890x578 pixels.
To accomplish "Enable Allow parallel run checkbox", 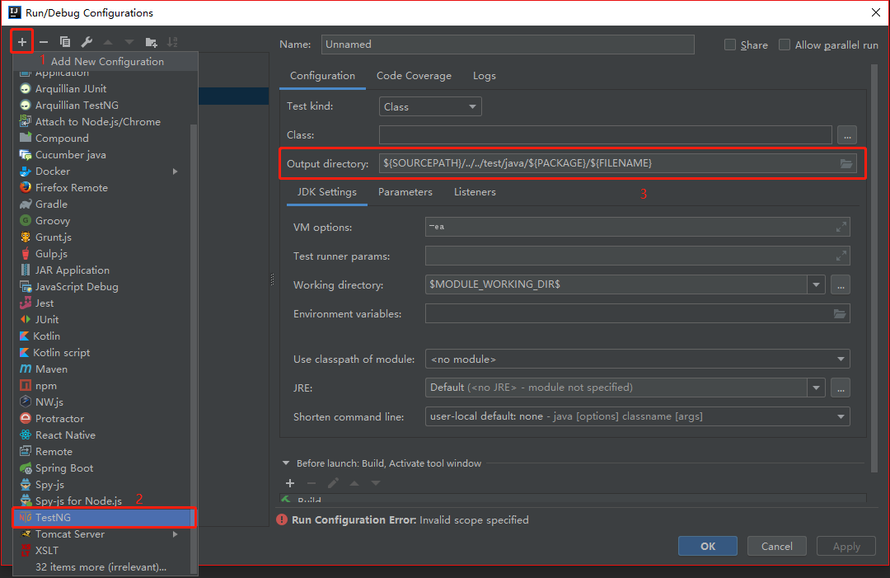I will 785,45.
